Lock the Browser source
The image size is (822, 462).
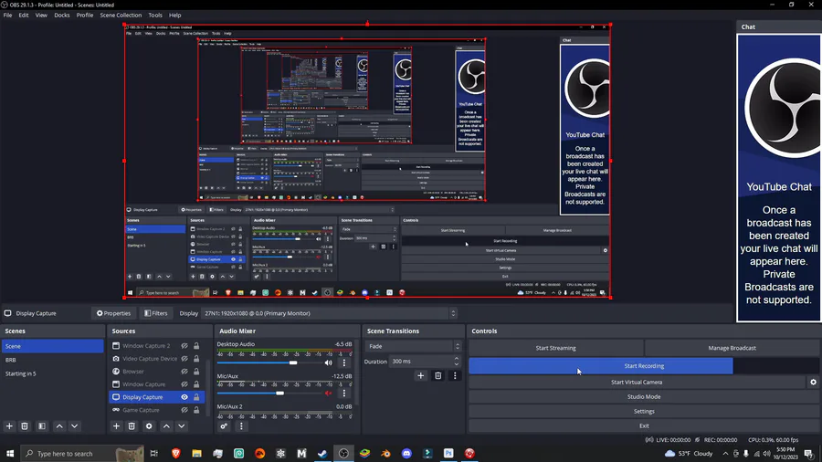pyautogui.click(x=196, y=372)
